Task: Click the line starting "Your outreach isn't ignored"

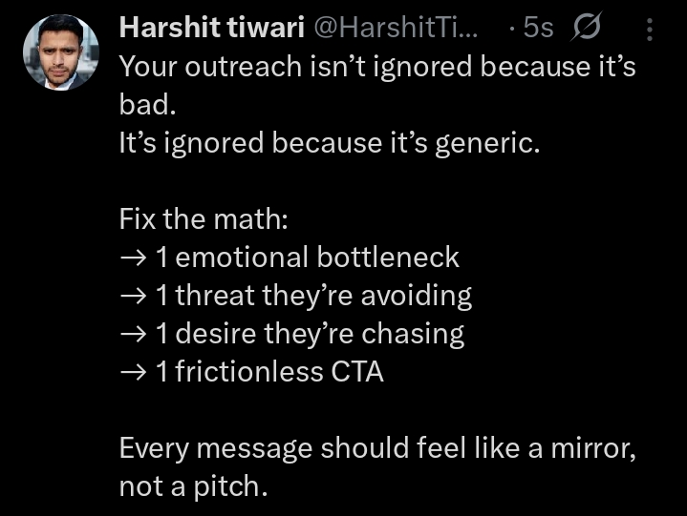Action: 376,68
